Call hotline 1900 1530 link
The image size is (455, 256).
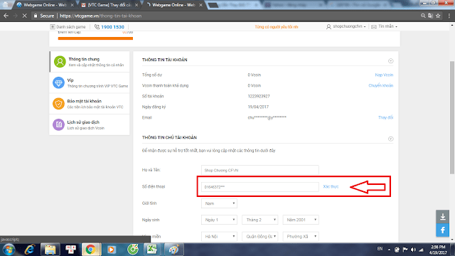pos(112,27)
